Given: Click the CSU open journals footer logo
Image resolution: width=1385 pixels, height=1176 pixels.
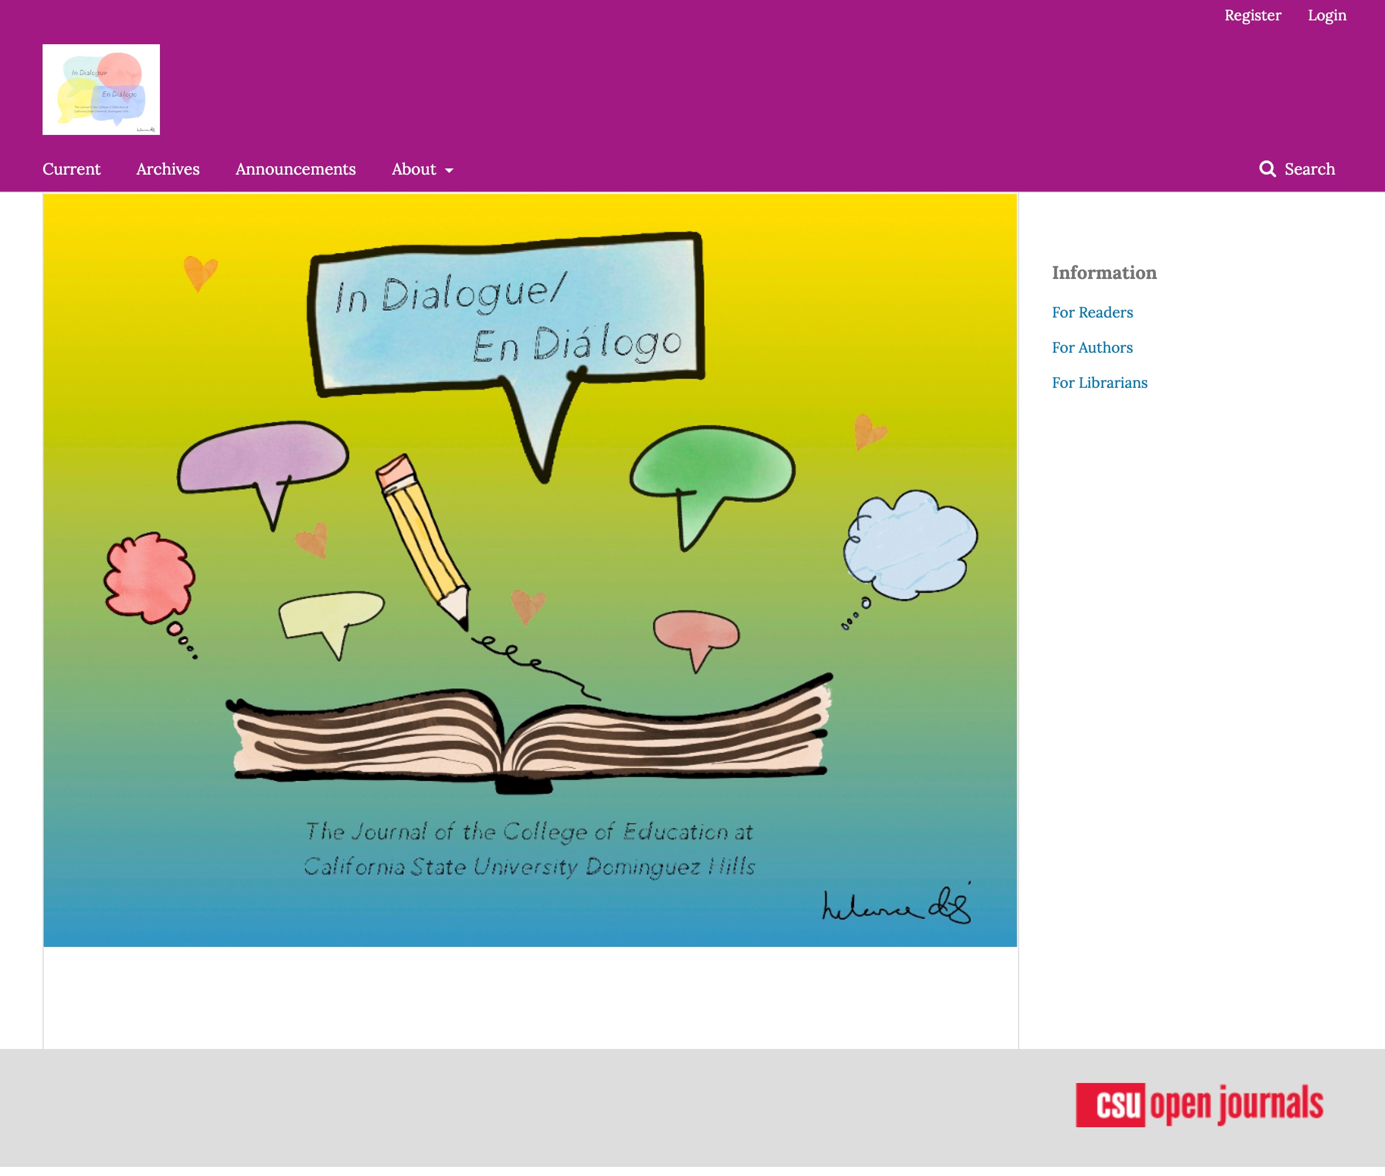Looking at the screenshot, I should click(1199, 1105).
